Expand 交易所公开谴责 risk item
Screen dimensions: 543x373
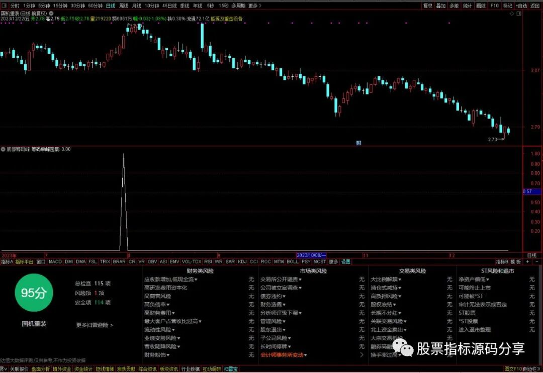click(281, 279)
